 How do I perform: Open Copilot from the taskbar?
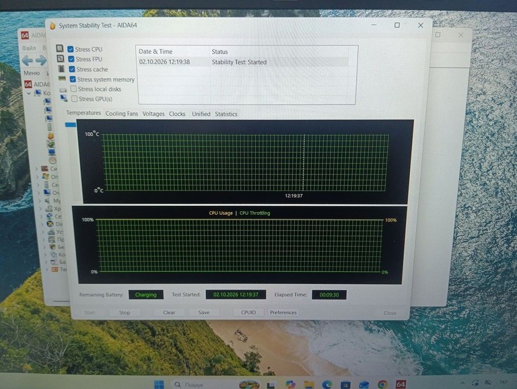[291, 384]
